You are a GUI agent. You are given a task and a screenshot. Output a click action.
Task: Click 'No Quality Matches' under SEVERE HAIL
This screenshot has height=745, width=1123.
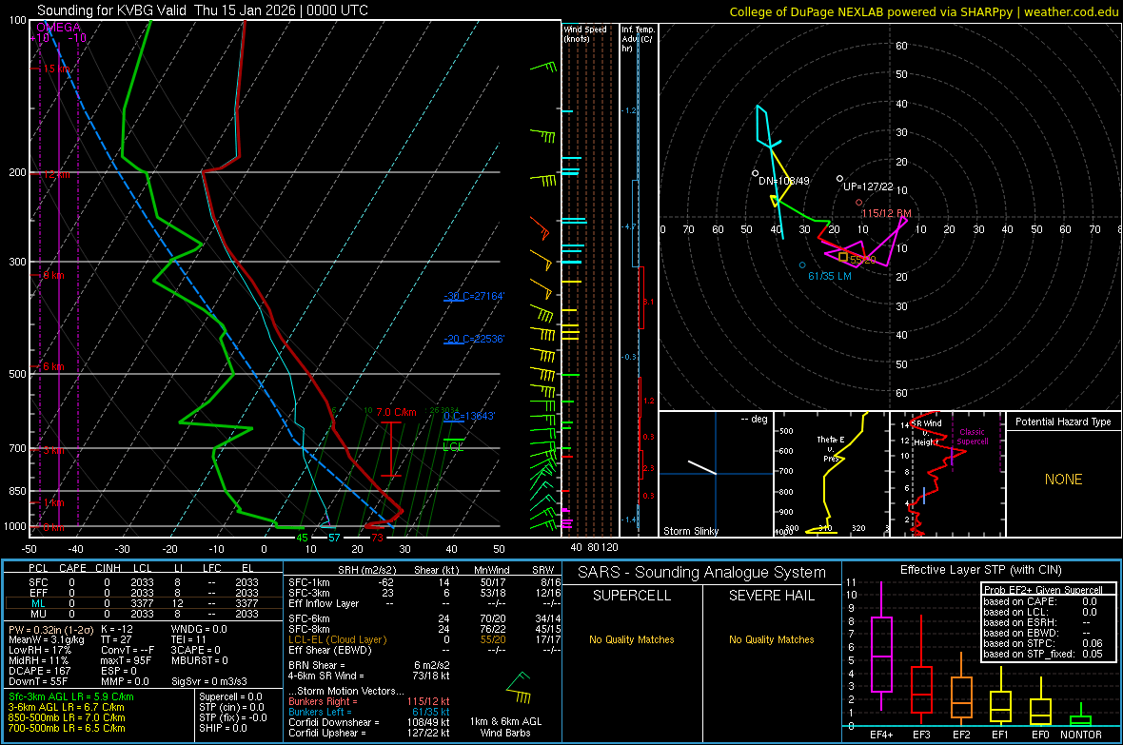(771, 639)
